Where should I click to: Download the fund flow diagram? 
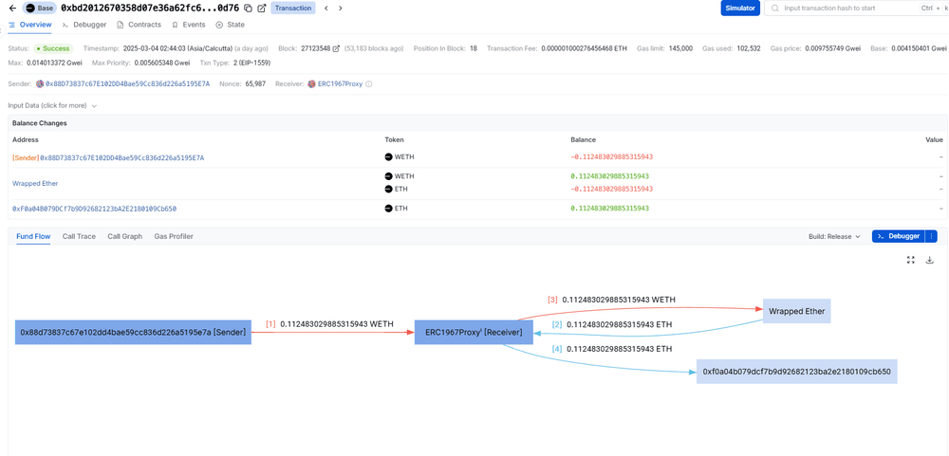point(930,260)
